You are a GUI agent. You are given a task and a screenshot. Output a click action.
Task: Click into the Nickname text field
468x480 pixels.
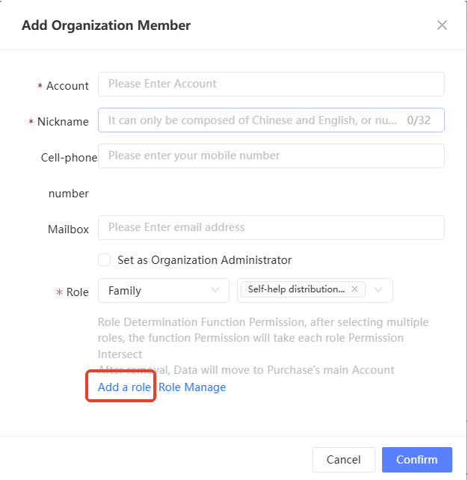[252, 120]
